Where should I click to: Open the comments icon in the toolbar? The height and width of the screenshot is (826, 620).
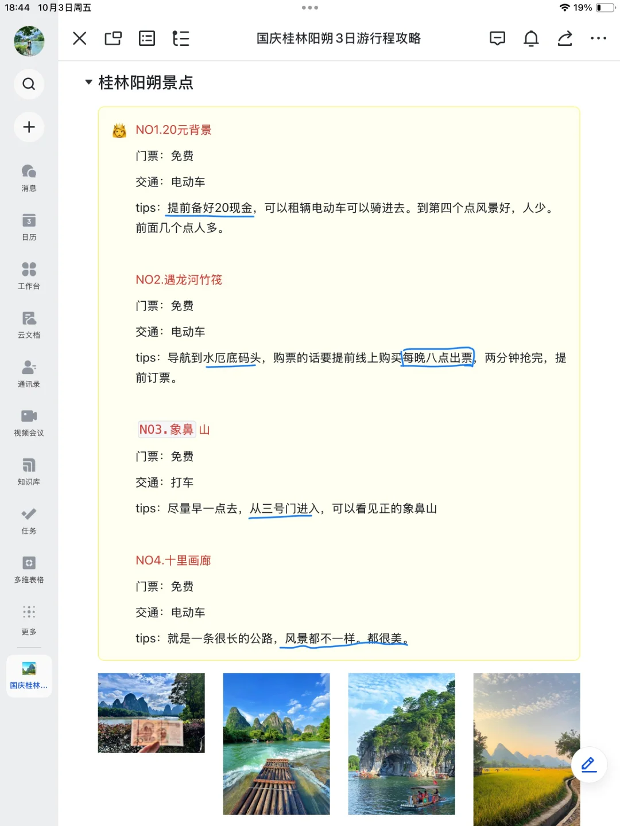pyautogui.click(x=498, y=38)
